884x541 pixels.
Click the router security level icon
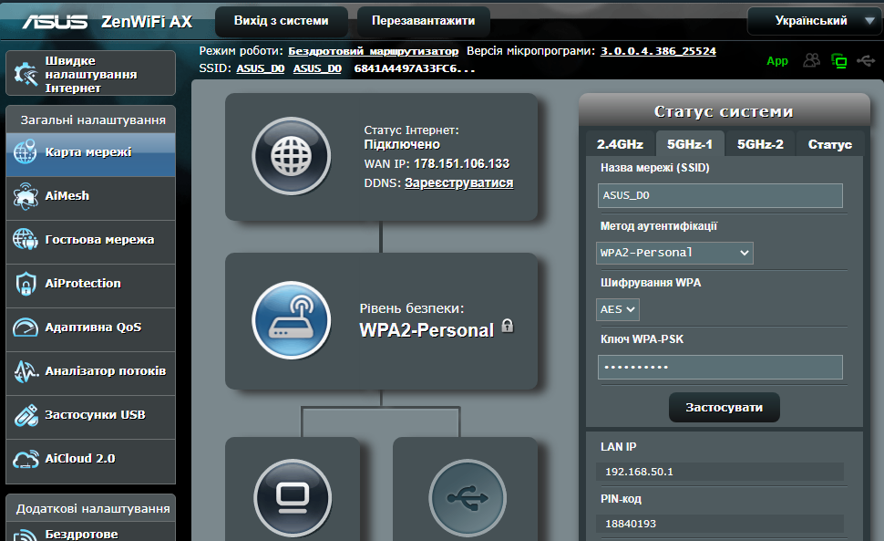(291, 320)
